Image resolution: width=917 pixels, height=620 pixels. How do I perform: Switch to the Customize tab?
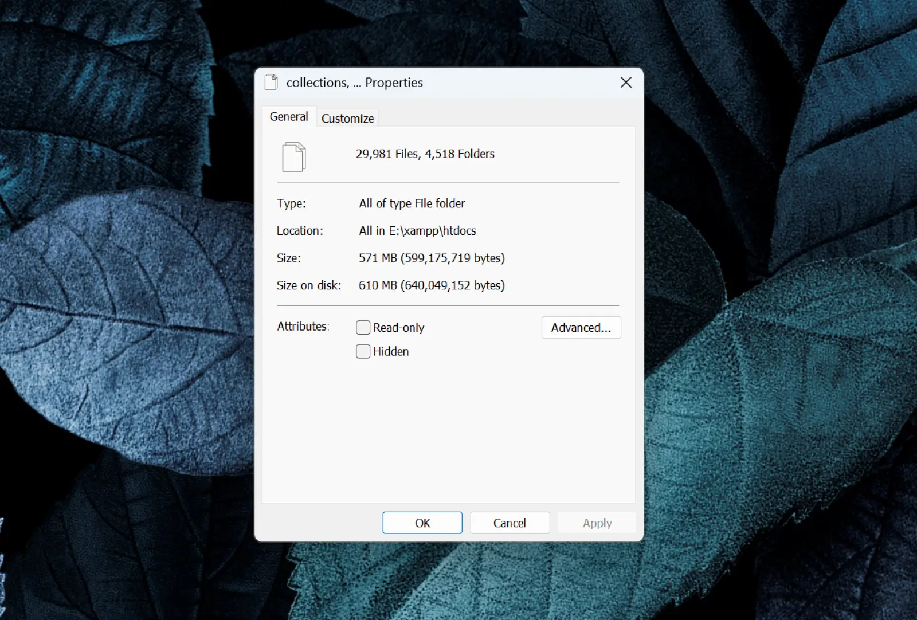[x=347, y=119]
